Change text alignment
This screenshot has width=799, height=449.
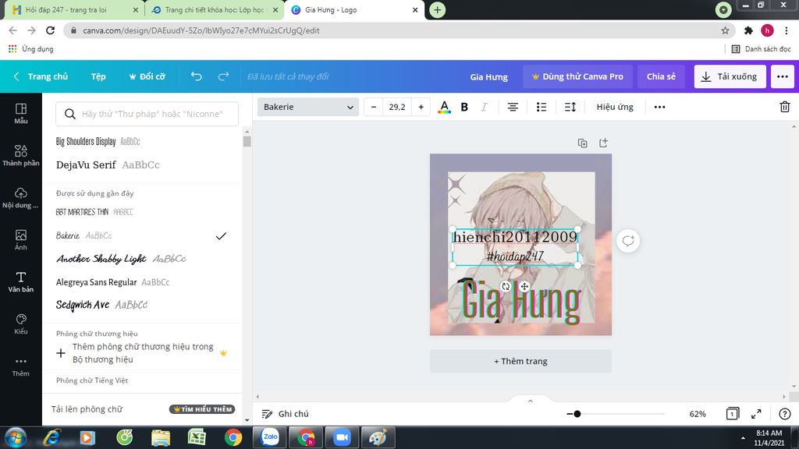(x=513, y=107)
